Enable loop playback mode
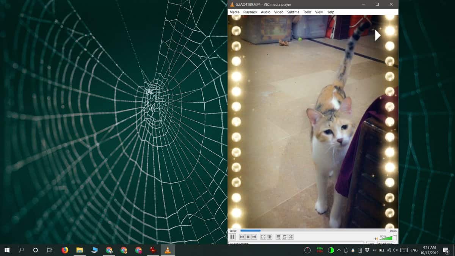The height and width of the screenshot is (256, 455). [284, 237]
